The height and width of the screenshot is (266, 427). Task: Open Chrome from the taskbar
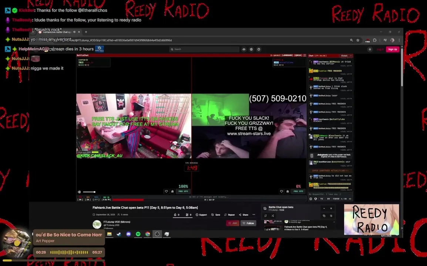coord(148,234)
